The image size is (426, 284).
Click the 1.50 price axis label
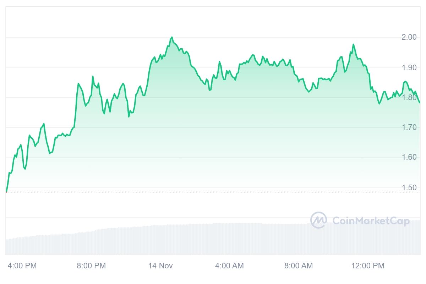pos(409,187)
